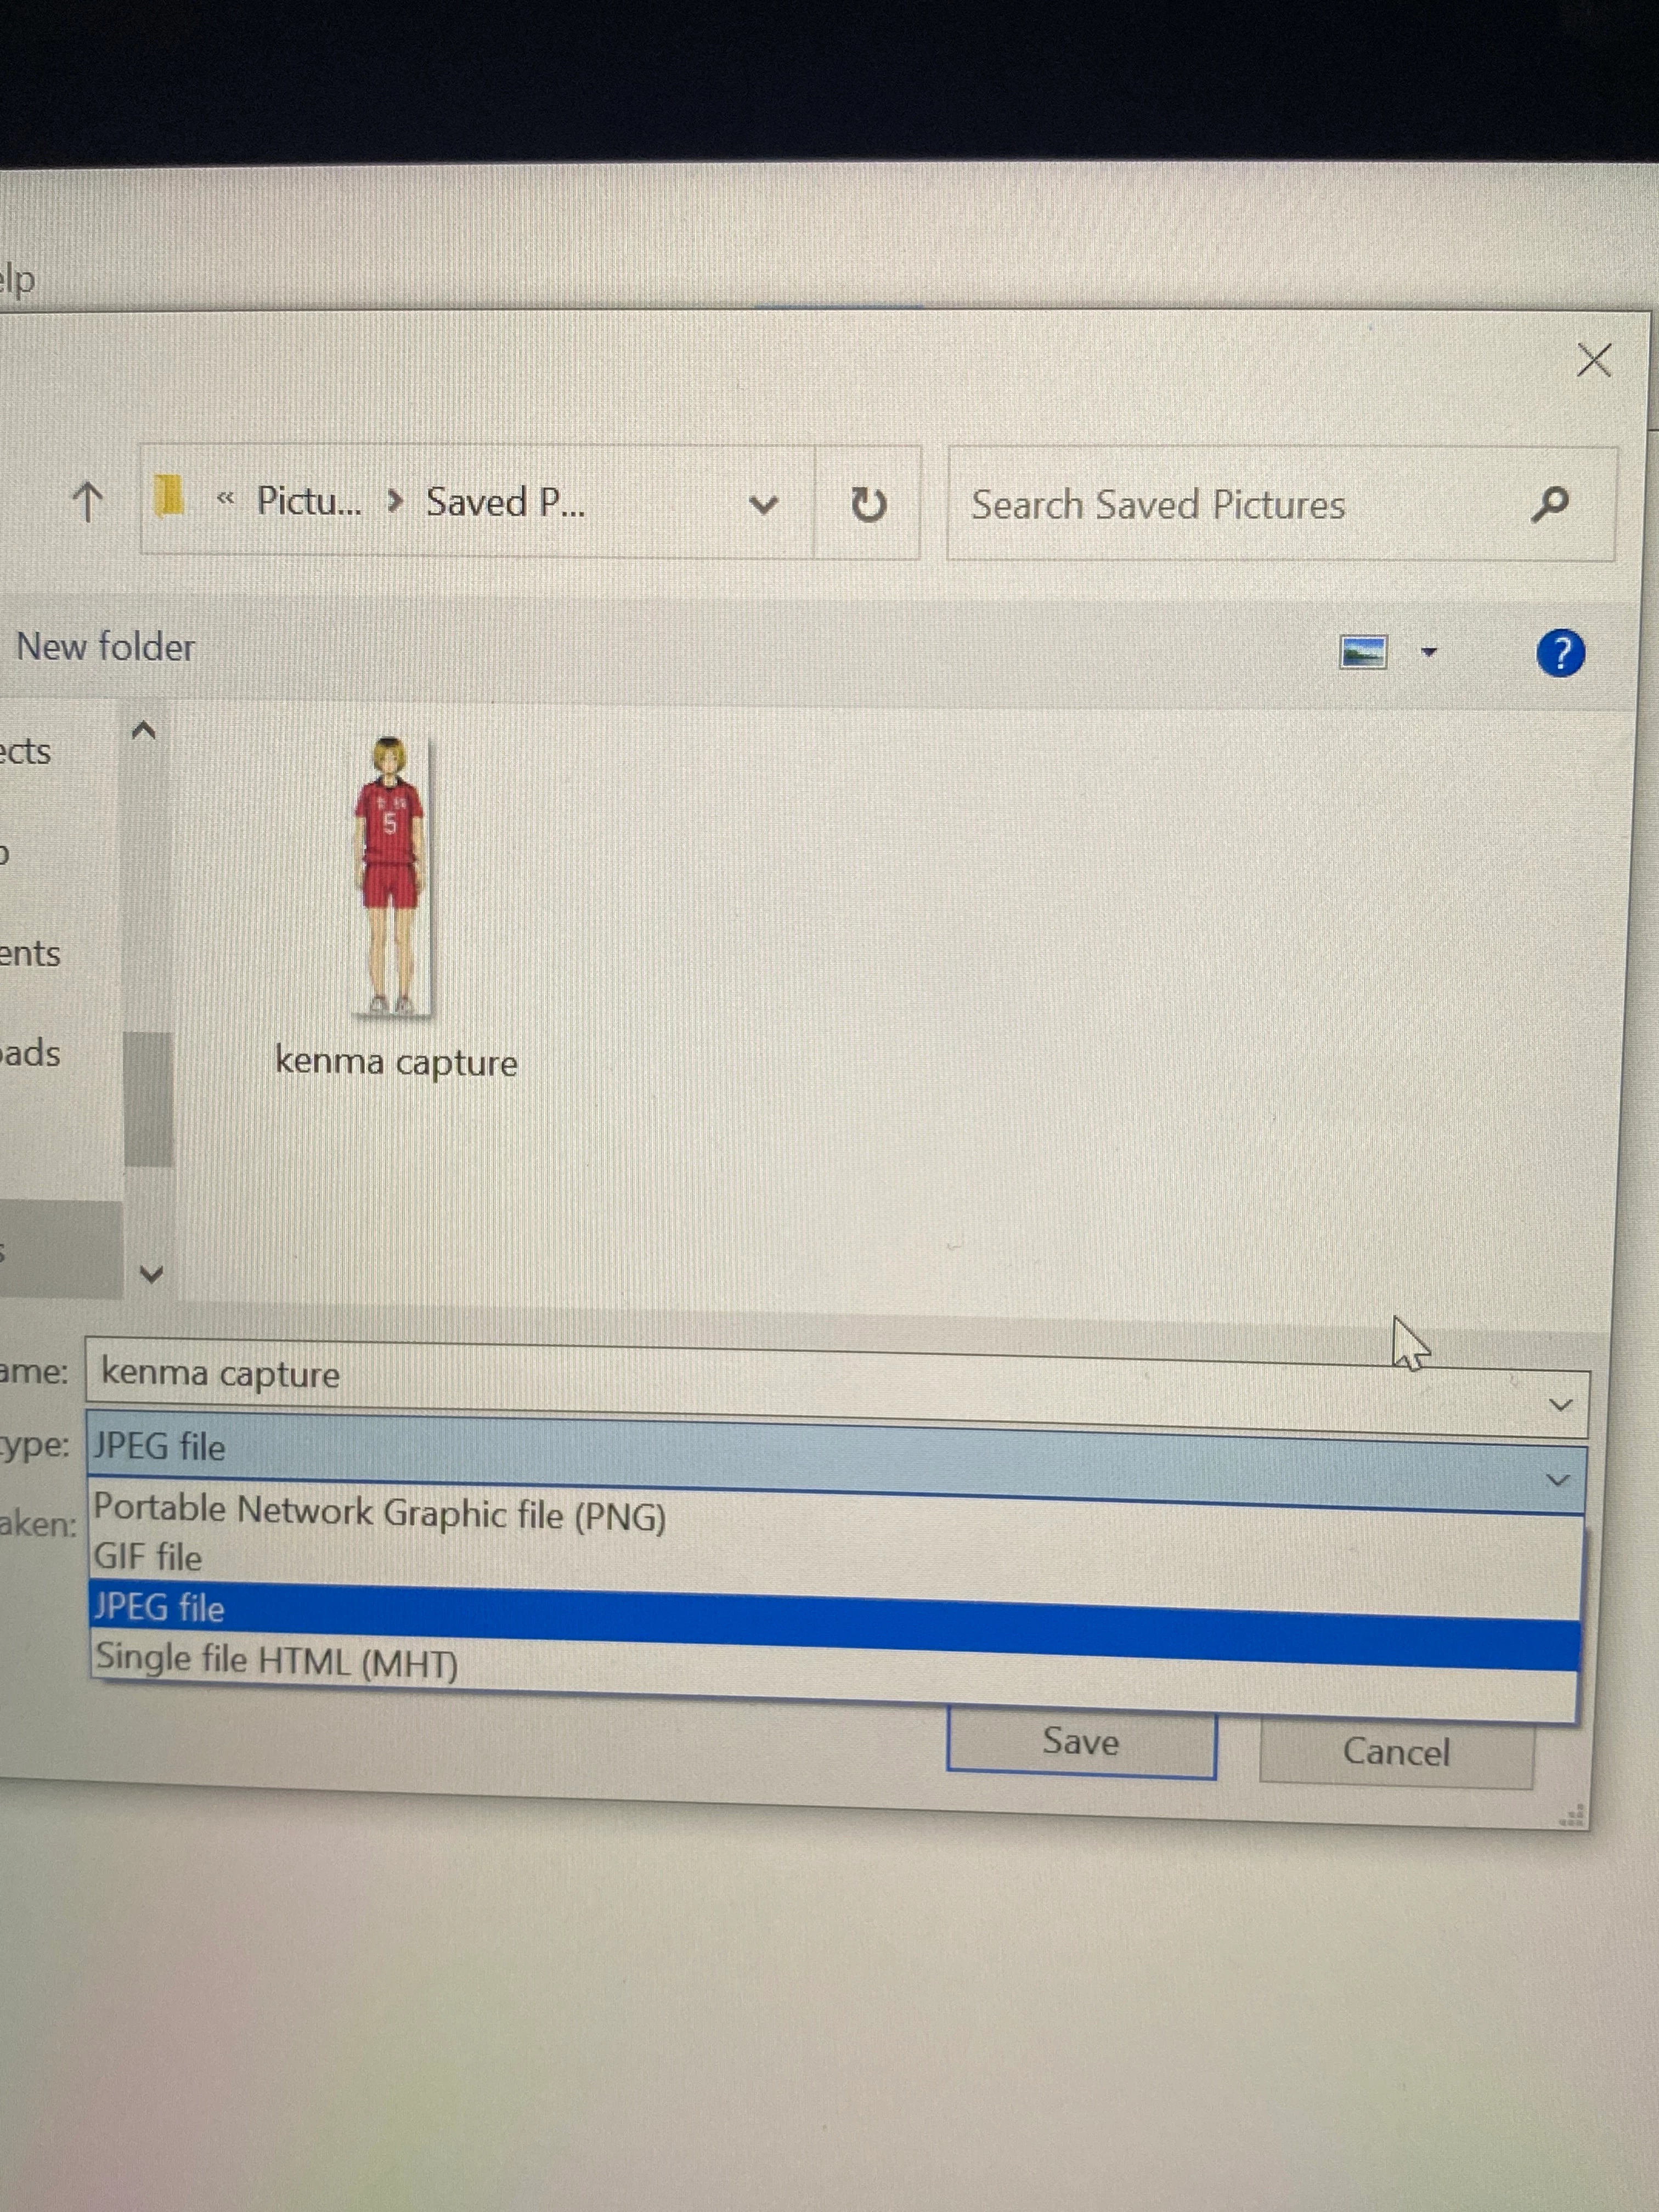Click the refresh icon in address bar

click(867, 504)
